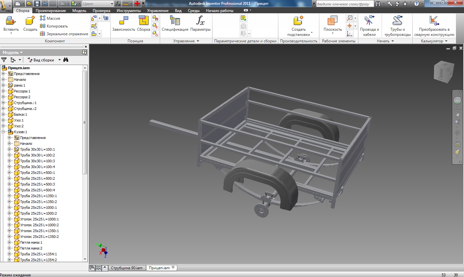The width and height of the screenshot is (464, 277).
Task: Open the Инструменты ribbon tab
Action: point(129,10)
